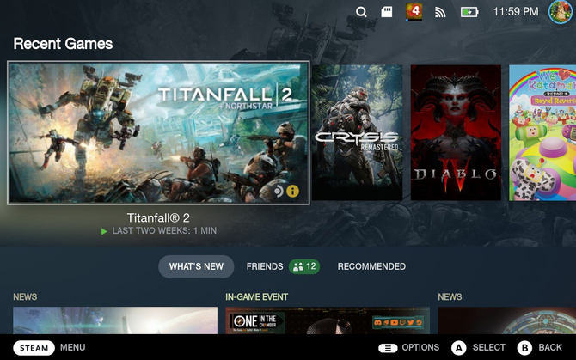Select the Diablo IV game cover
Image resolution: width=576 pixels, height=360 pixels.
pyautogui.click(x=456, y=133)
